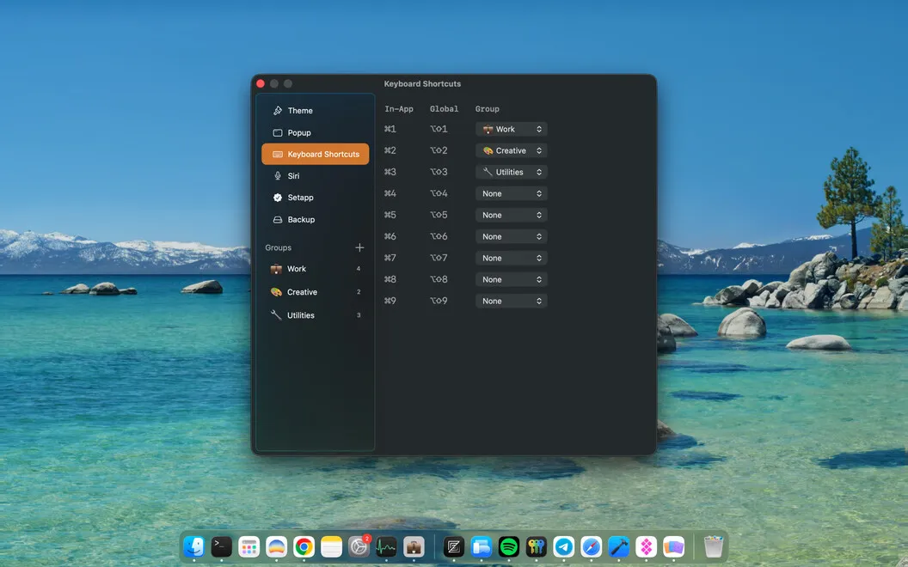Screen dimensions: 908x567
Task: Open the Work group dropdown for ⌘1
Action: click(x=512, y=129)
